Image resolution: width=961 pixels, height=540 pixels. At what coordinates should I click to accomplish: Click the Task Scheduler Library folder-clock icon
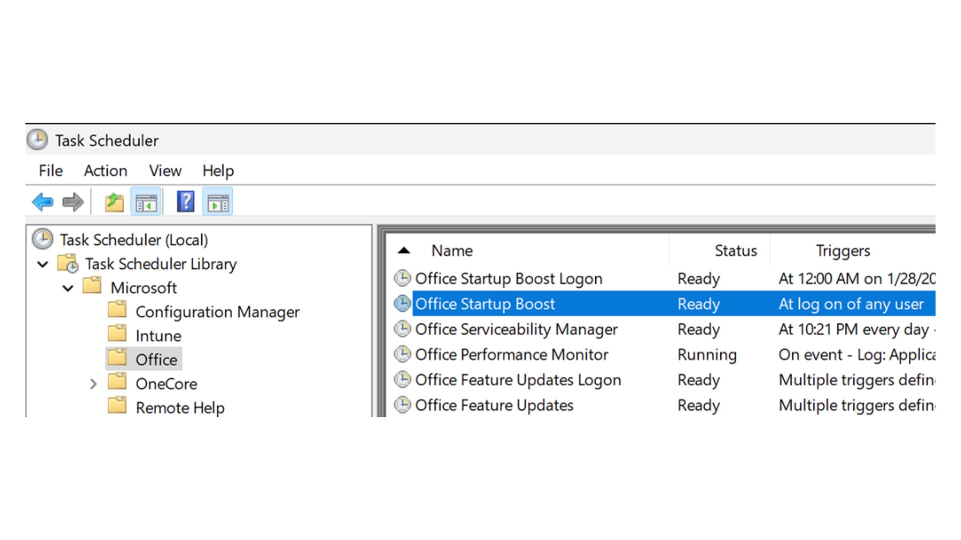(68, 263)
